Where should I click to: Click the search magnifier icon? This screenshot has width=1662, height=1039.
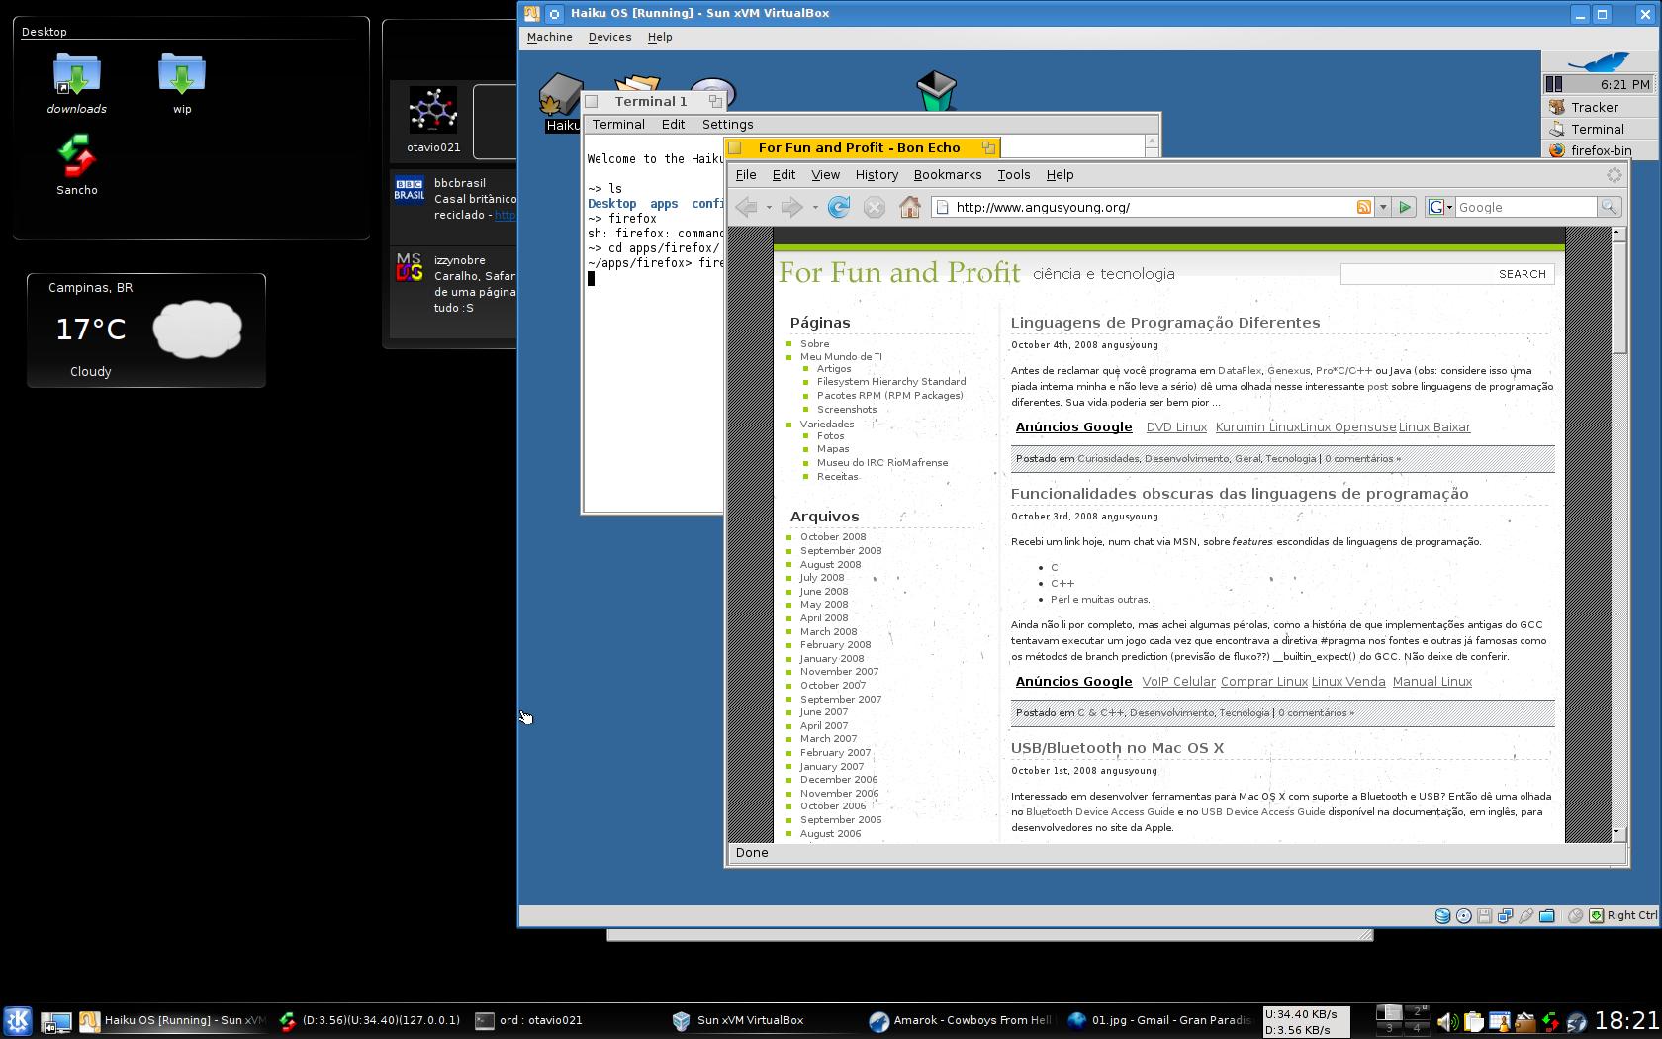[x=1609, y=207]
